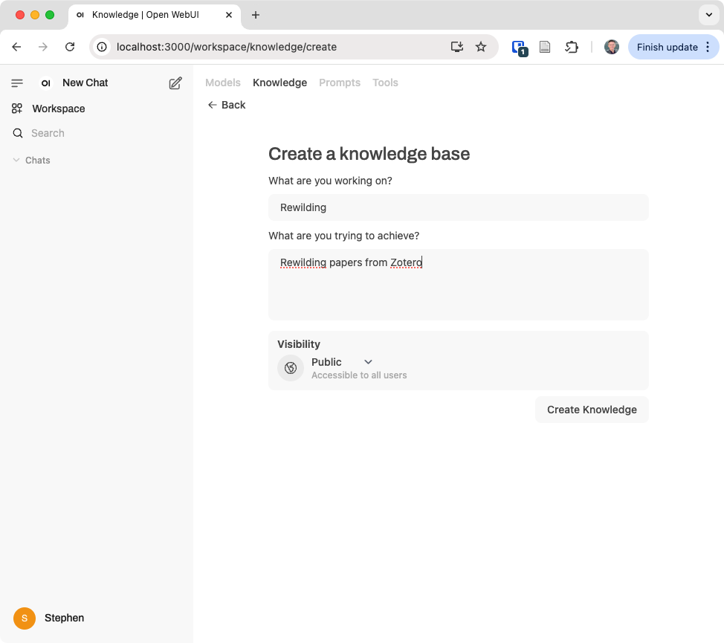Open Workspace from the sidebar
Image resolution: width=724 pixels, height=643 pixels.
57,109
